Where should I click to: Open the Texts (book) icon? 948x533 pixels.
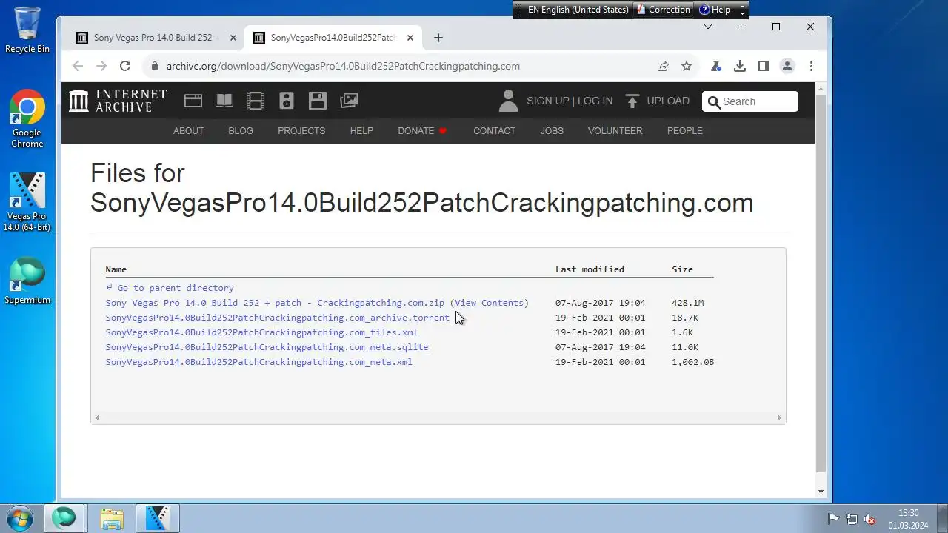[x=224, y=101]
